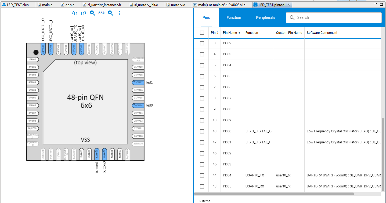
Task: Click the LFXO_LFXTAL_O function cell
Action: tap(258, 131)
